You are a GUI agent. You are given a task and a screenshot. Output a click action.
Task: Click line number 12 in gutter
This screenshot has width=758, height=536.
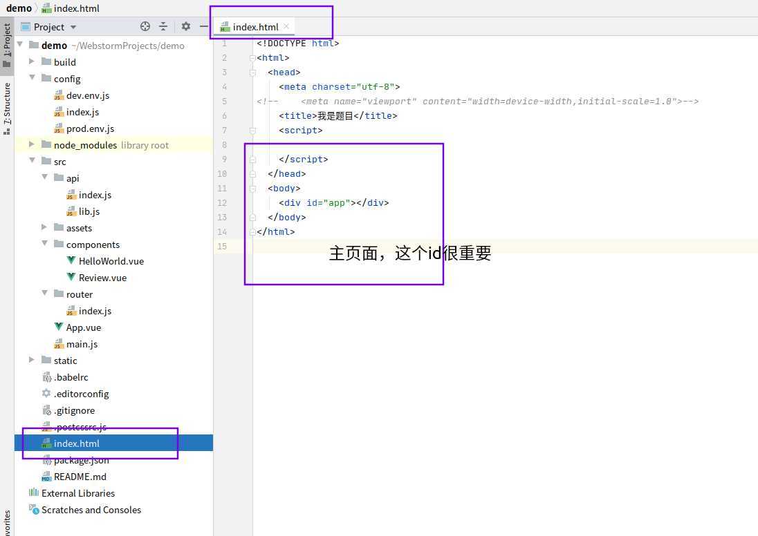coord(222,203)
